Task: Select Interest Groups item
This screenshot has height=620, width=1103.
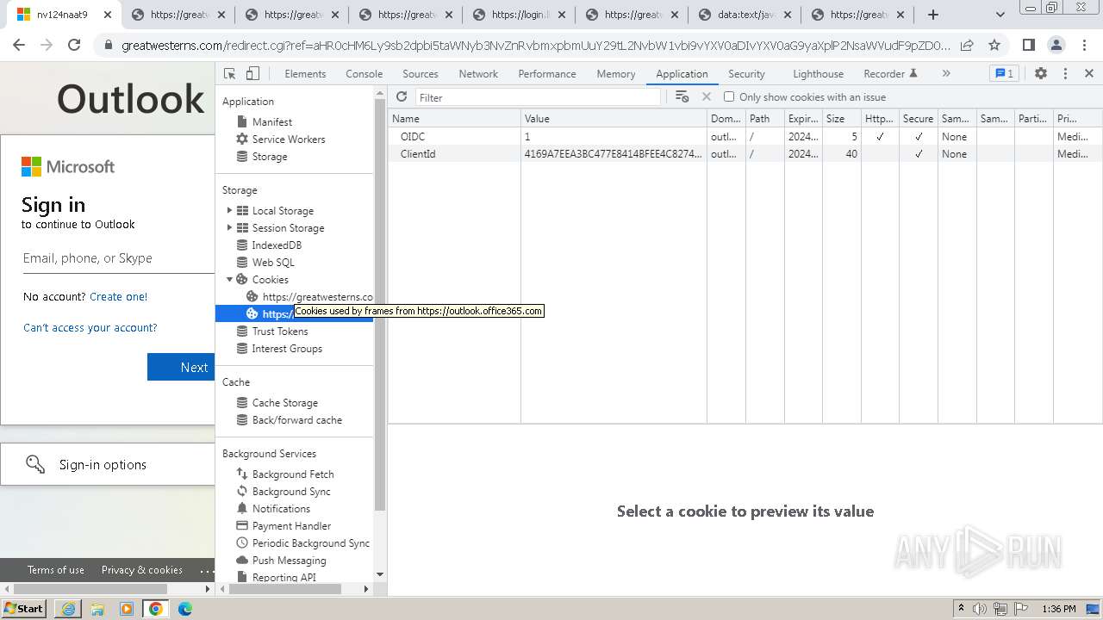Action: tap(287, 349)
